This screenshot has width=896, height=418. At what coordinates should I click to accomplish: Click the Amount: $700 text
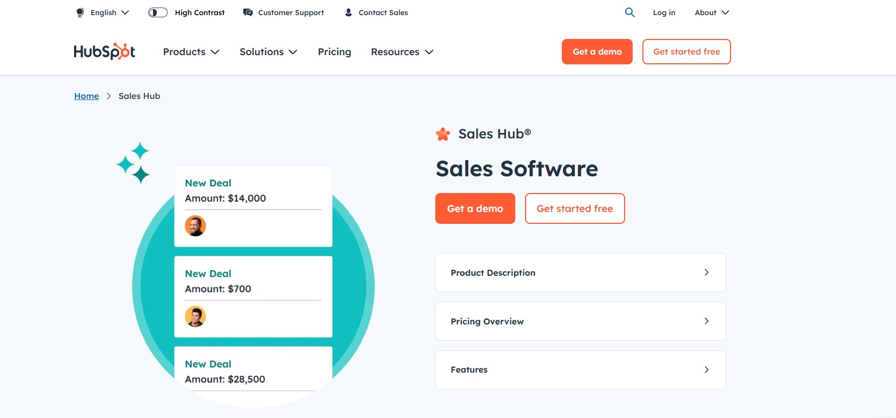218,289
